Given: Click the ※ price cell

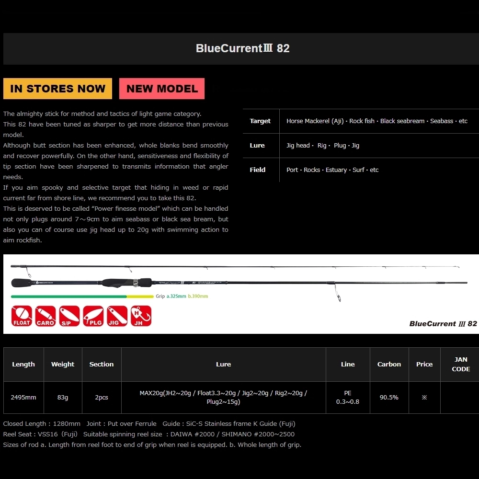Looking at the screenshot, I should (424, 398).
